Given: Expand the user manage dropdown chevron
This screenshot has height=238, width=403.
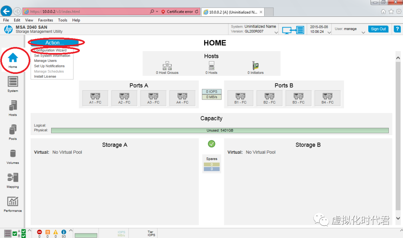Looking at the screenshot, I should pos(363,33).
